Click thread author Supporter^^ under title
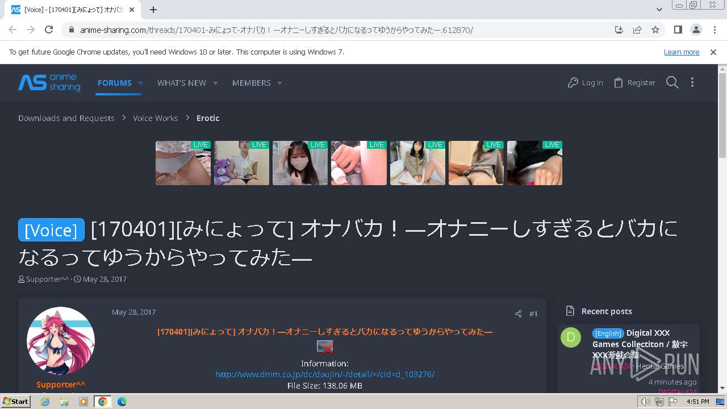Screen dimensions: 727x409 [48, 279]
